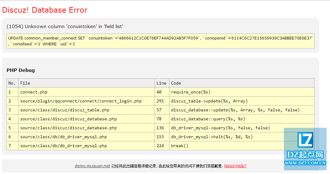Click row number 6 cell
Image resolution: width=330 pixels, height=174 pixels.
pos(13,137)
